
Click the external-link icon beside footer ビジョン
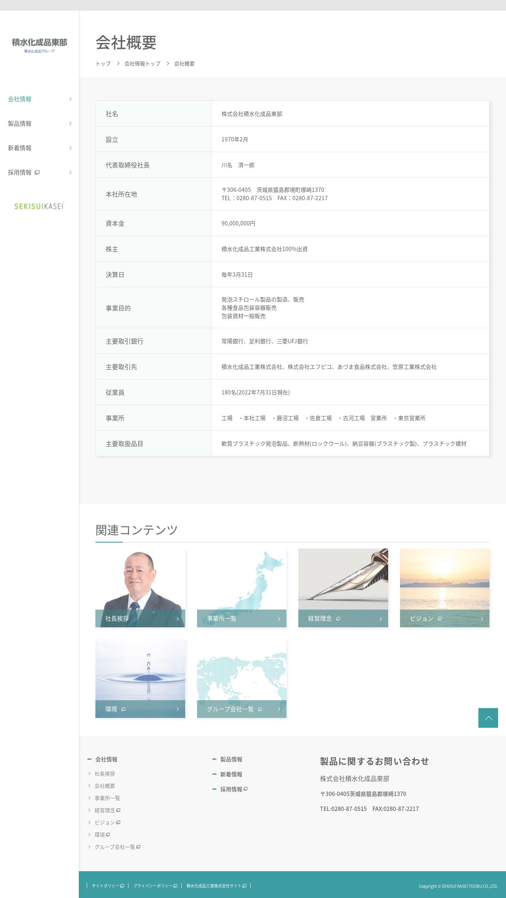[118, 822]
